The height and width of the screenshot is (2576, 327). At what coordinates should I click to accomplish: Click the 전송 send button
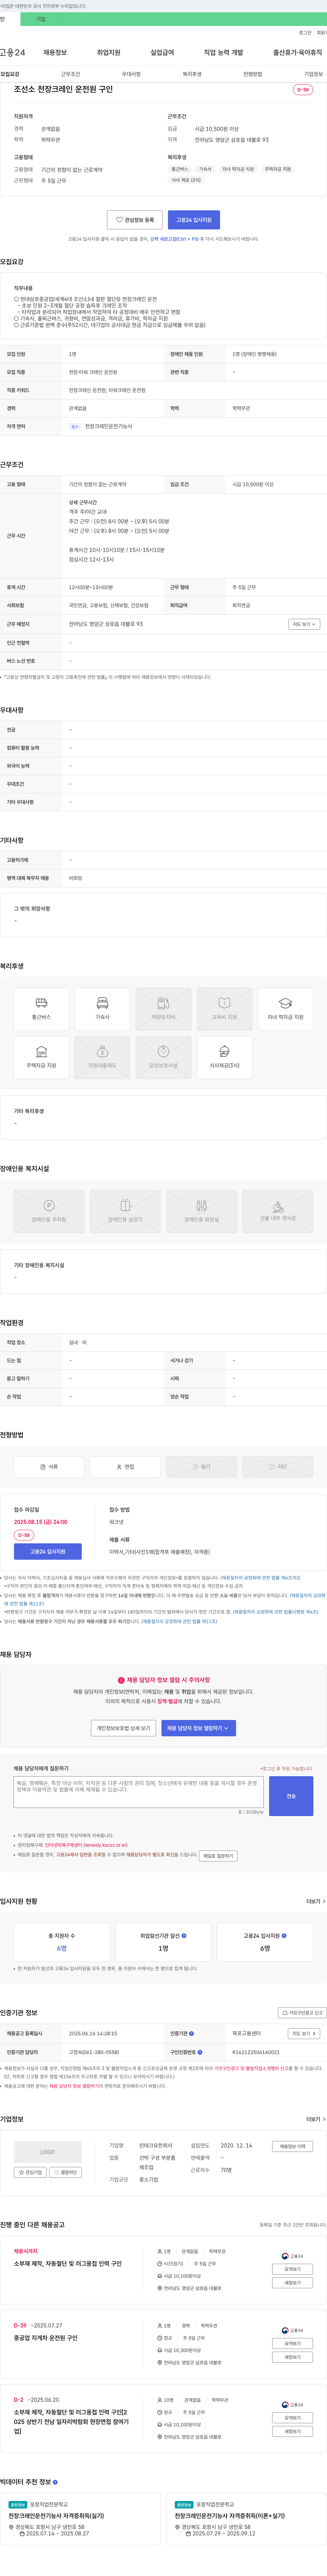pyautogui.click(x=291, y=1796)
